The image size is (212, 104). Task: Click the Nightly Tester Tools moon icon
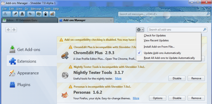click(x=65, y=75)
